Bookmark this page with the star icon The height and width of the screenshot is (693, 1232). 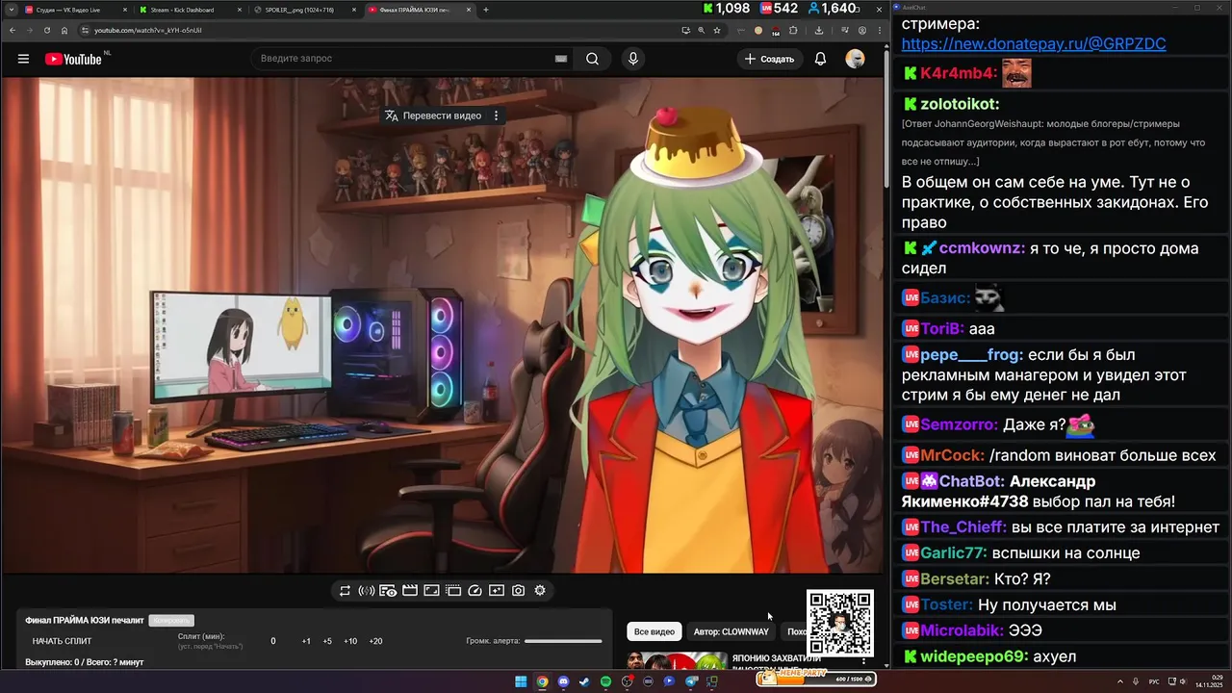717,30
